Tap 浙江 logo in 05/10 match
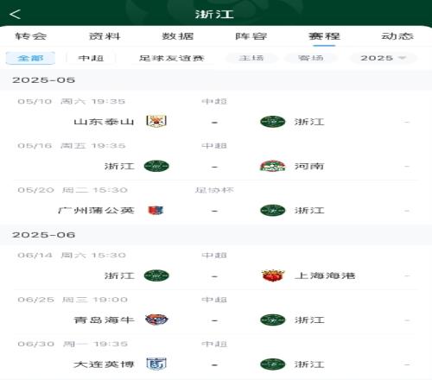 pos(272,122)
